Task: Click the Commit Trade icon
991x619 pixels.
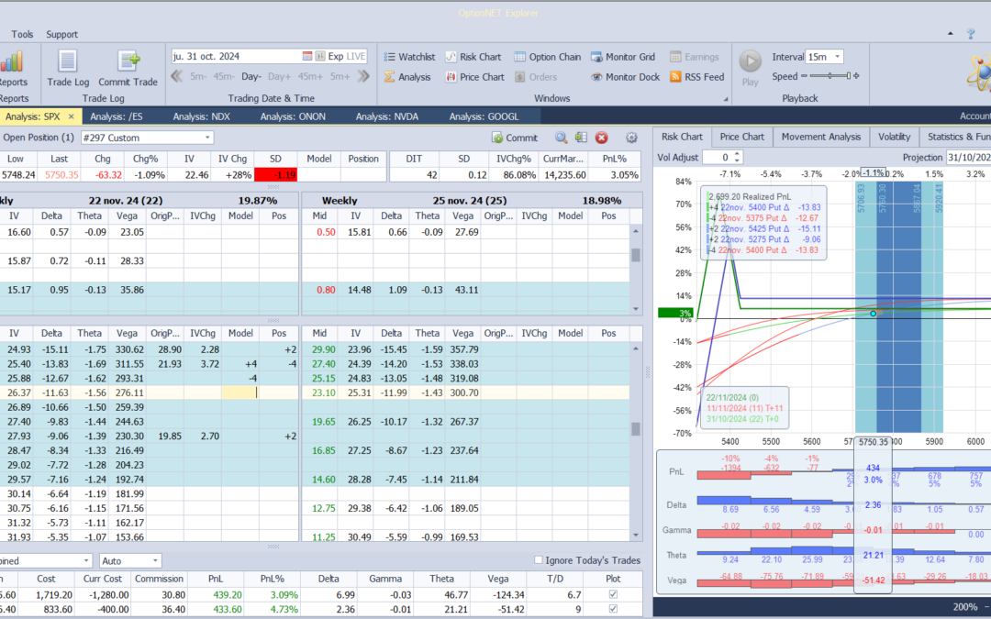Action: click(x=128, y=62)
